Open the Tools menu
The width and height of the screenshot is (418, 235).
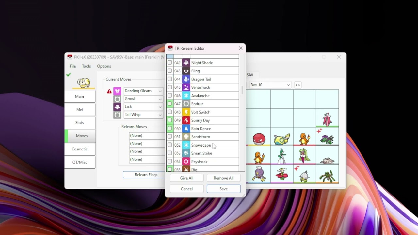tap(87, 66)
